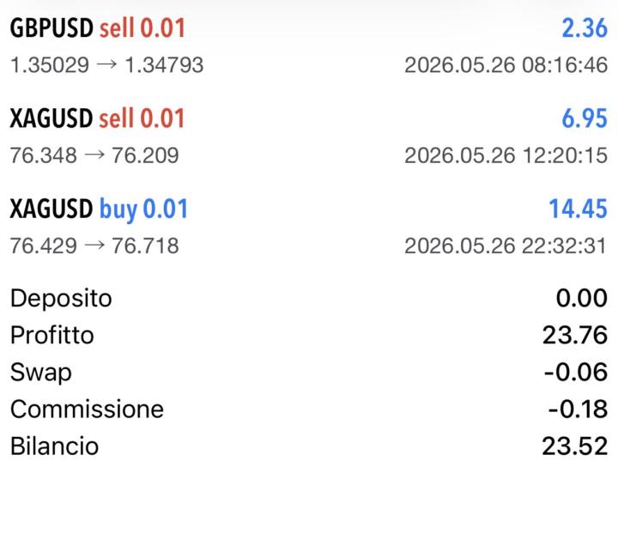
Task: Tap the Profitto value 23.76
Action: pos(575,336)
